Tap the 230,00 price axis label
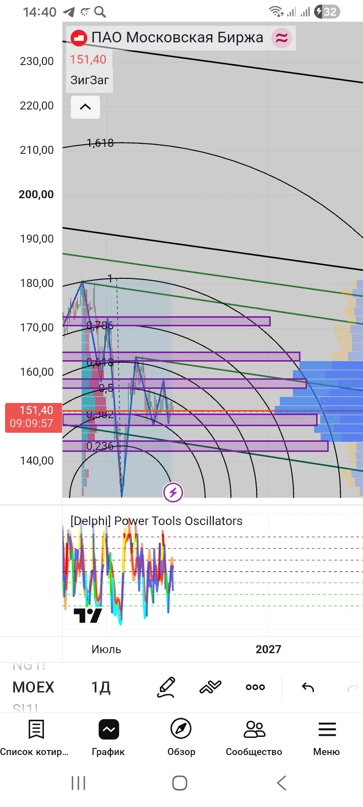The height and width of the screenshot is (807, 363). point(37,61)
